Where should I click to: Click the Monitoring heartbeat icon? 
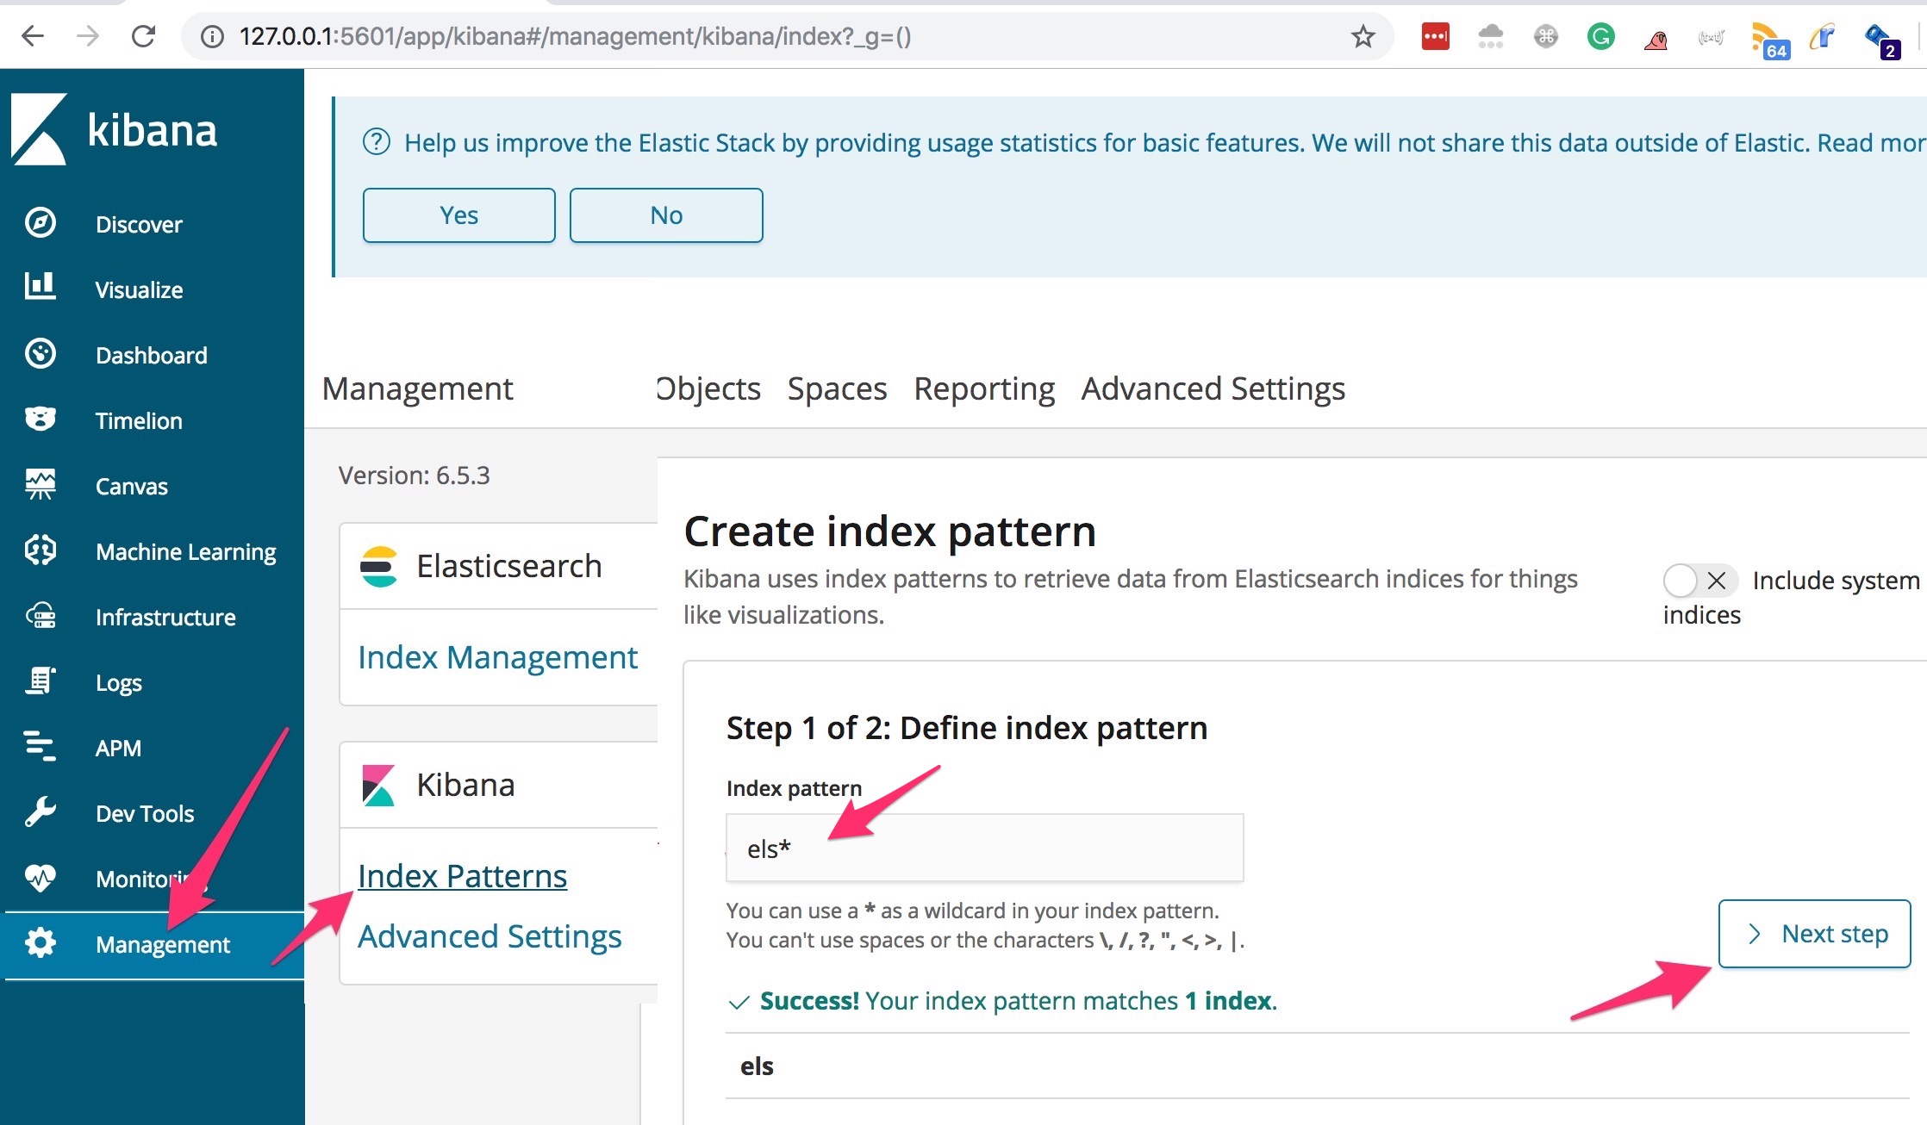[x=41, y=877]
